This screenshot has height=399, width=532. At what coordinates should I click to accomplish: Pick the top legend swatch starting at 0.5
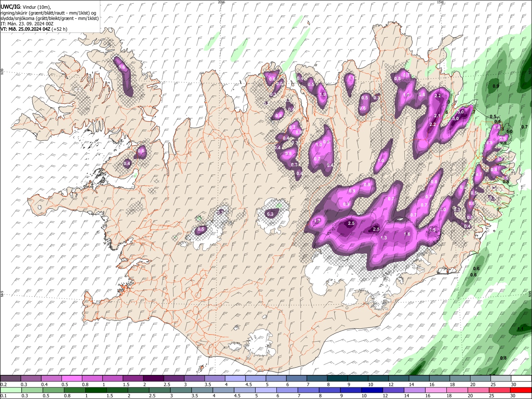point(71,378)
